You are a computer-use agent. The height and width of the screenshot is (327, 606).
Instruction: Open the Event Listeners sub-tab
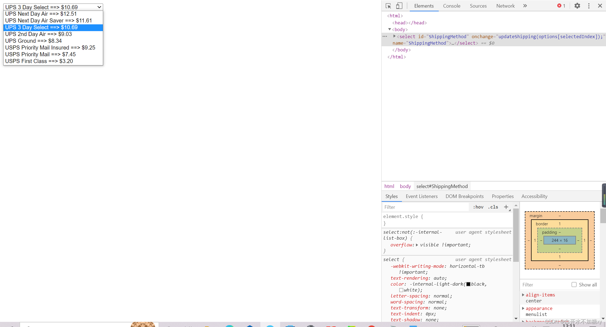coord(421,196)
